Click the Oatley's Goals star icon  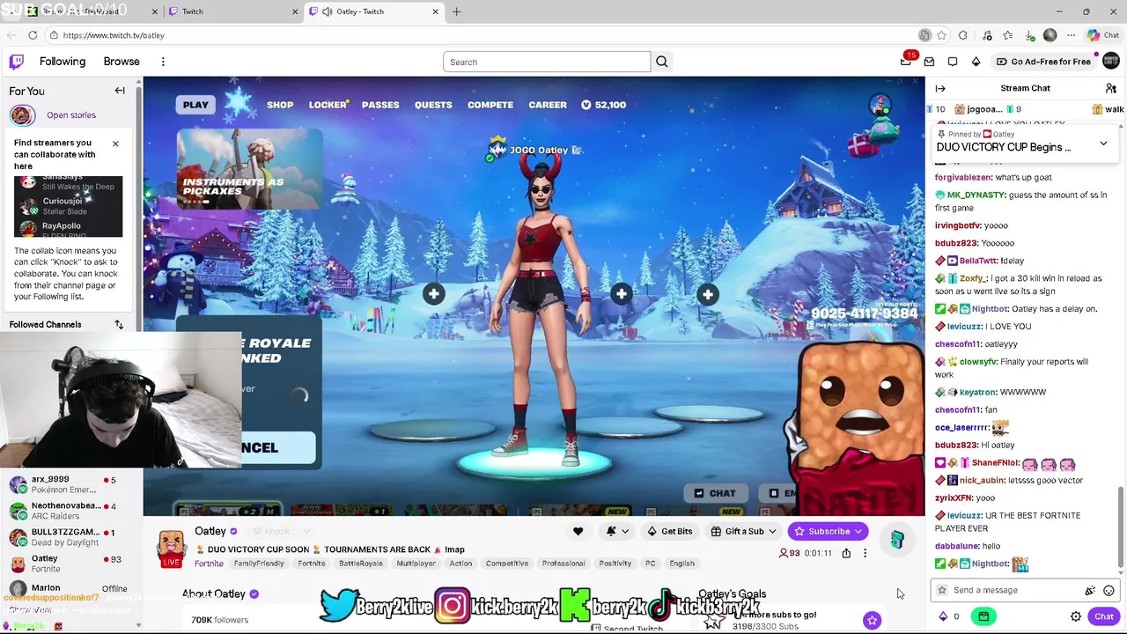[872, 621]
